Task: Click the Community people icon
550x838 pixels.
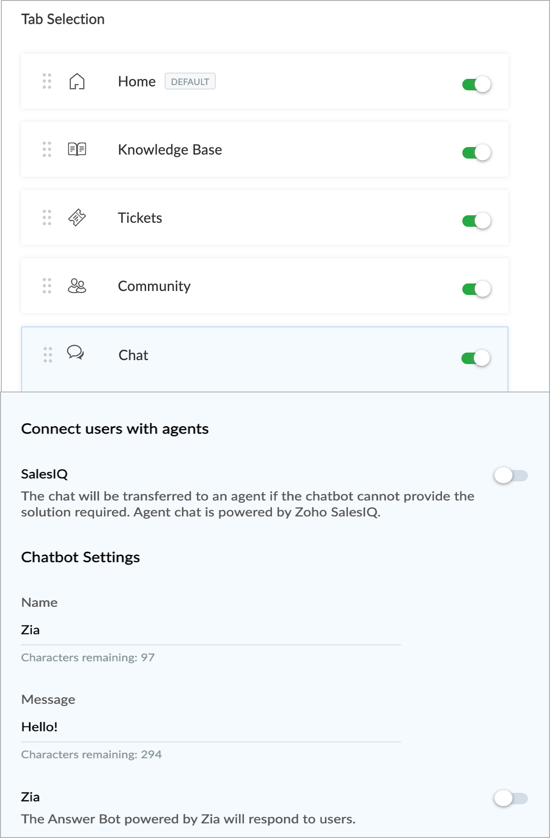Action: (77, 286)
